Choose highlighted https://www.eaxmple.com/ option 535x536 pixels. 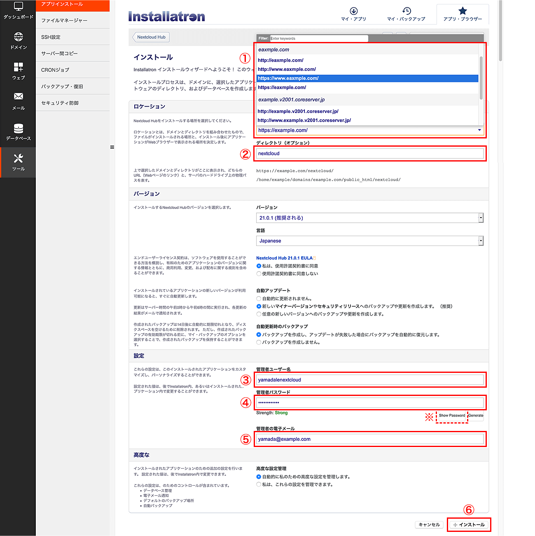(x=367, y=78)
